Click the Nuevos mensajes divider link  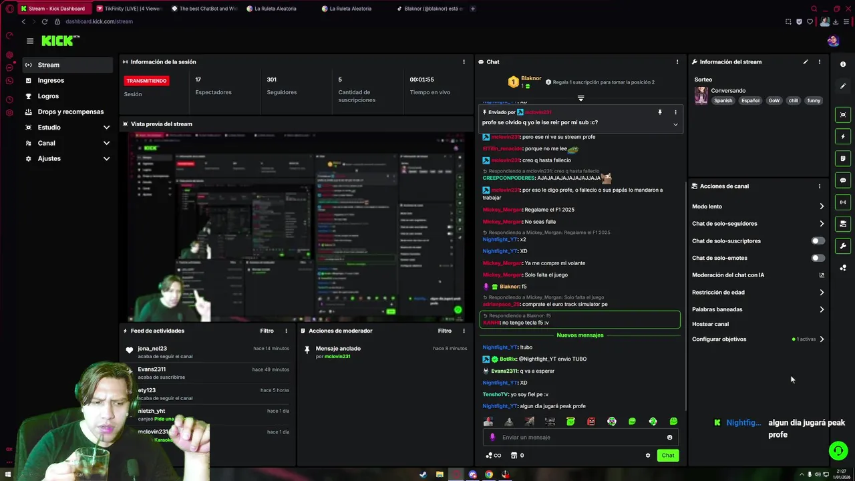pos(580,335)
